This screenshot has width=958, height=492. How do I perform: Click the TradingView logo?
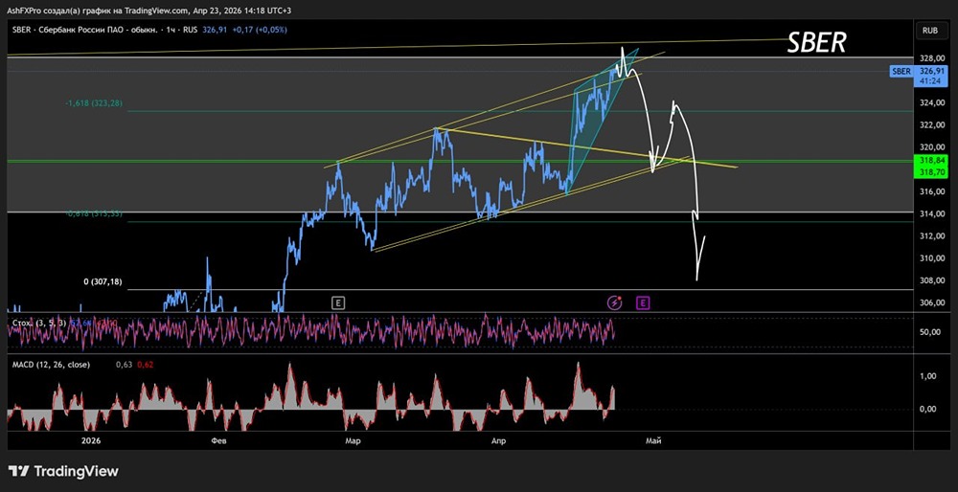coord(63,471)
